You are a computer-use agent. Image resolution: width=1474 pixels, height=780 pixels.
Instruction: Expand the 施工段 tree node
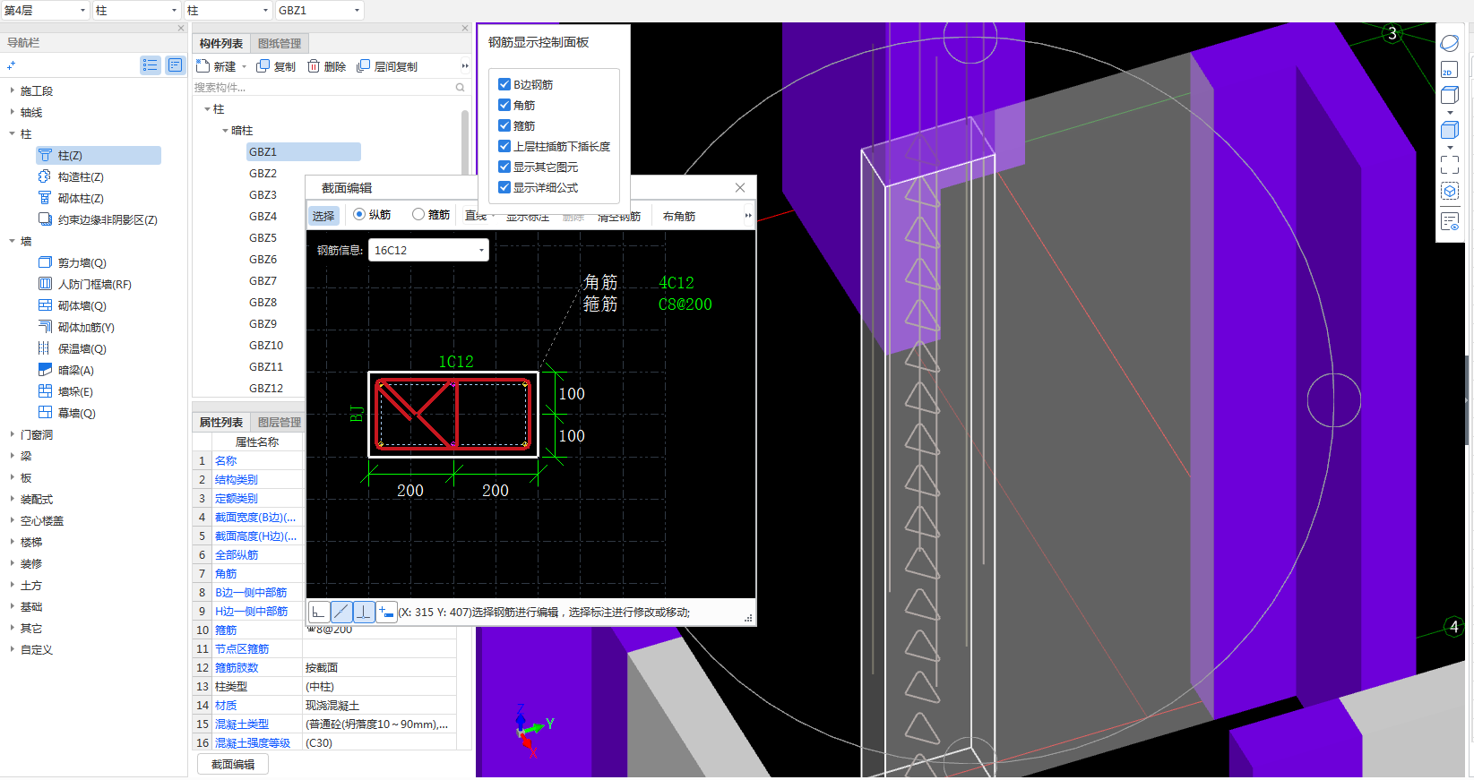tap(12, 90)
